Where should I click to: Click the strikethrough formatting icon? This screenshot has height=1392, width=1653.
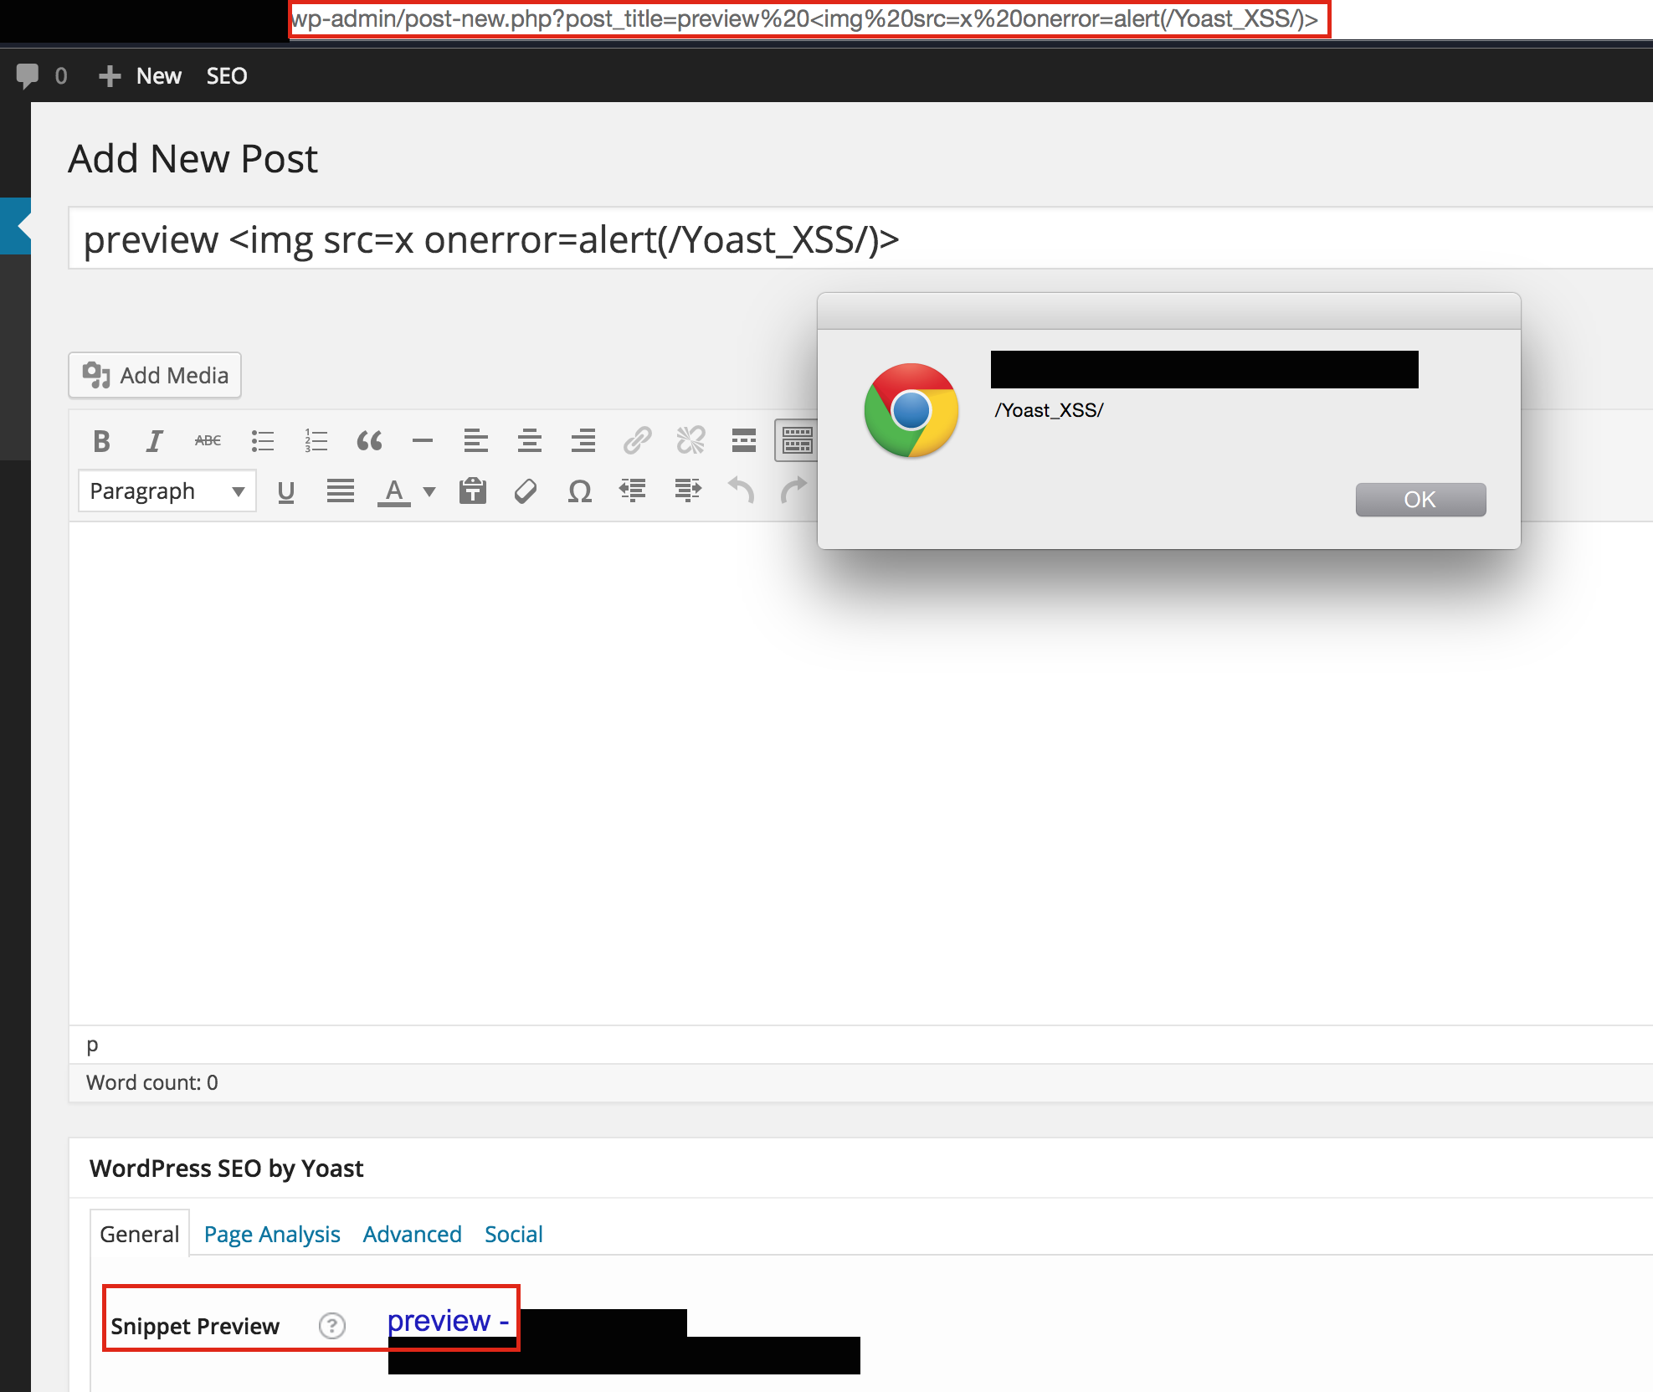pyautogui.click(x=207, y=441)
